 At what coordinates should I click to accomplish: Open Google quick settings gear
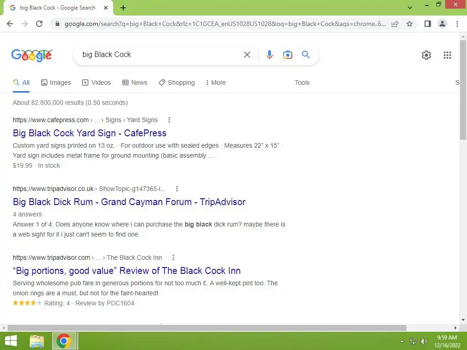coord(426,55)
